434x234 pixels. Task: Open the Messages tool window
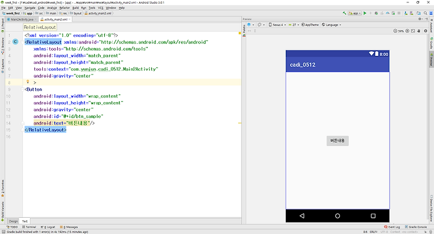[x=69, y=227]
